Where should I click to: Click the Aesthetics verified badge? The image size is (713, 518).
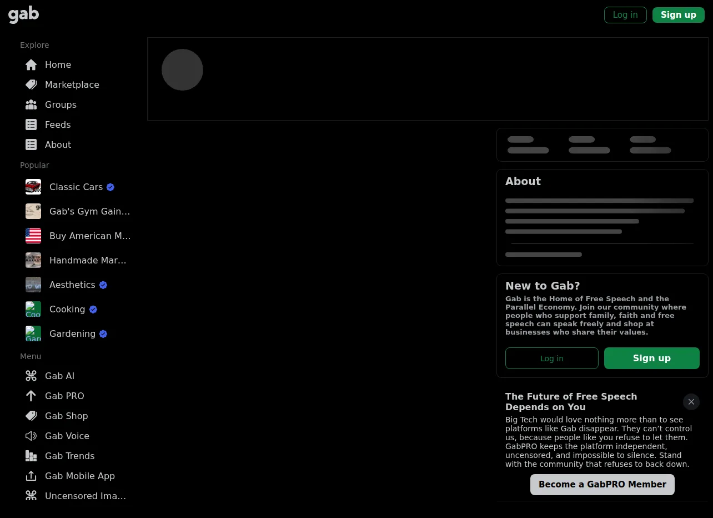103,285
